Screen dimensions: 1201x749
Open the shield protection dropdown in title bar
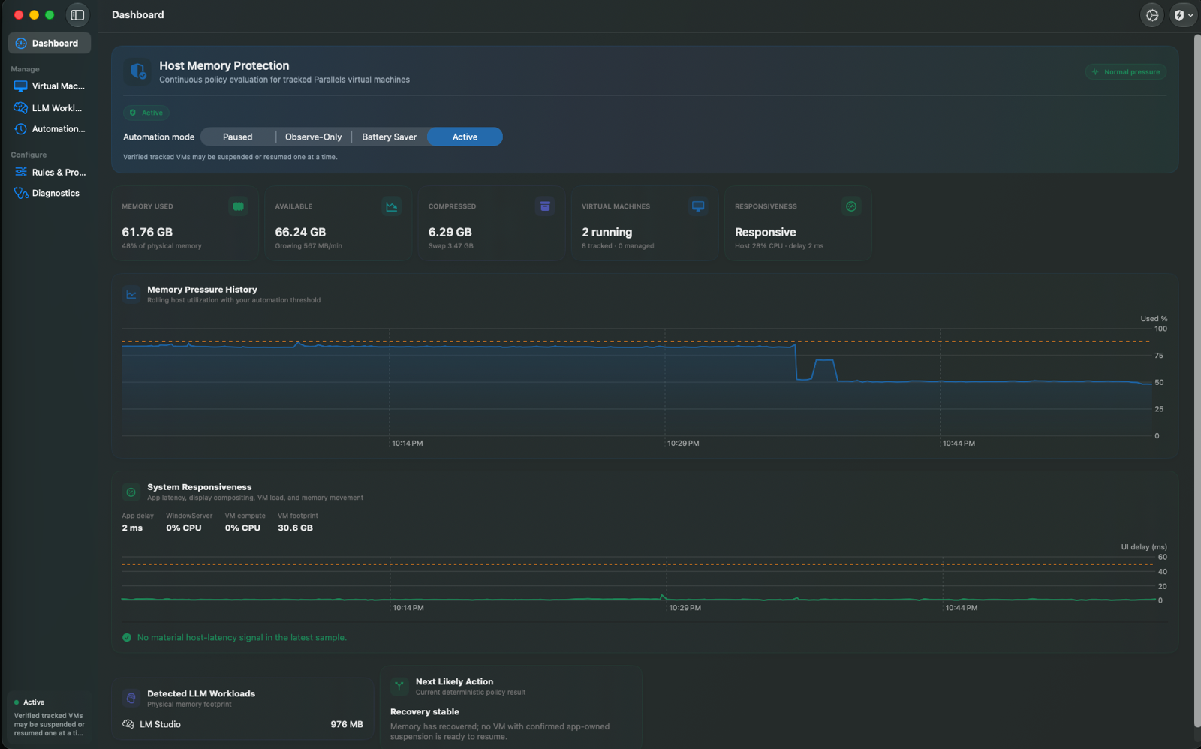click(1183, 15)
